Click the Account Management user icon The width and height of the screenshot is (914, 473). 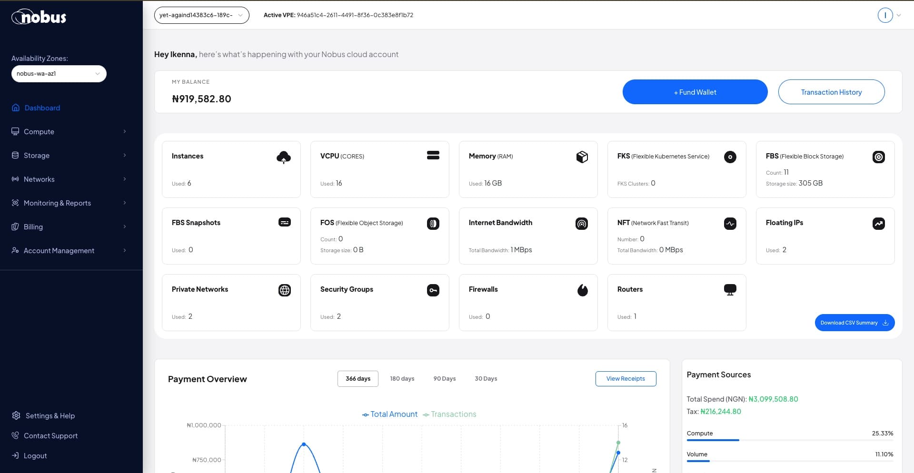coord(15,250)
